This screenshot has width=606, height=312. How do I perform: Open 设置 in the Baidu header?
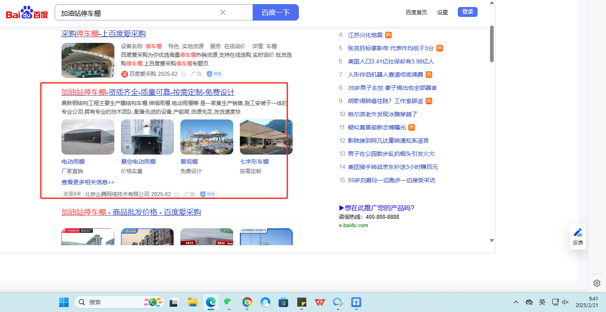443,12
